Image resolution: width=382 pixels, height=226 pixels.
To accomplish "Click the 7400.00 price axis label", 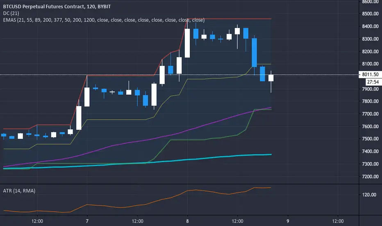I will pos(370,151).
